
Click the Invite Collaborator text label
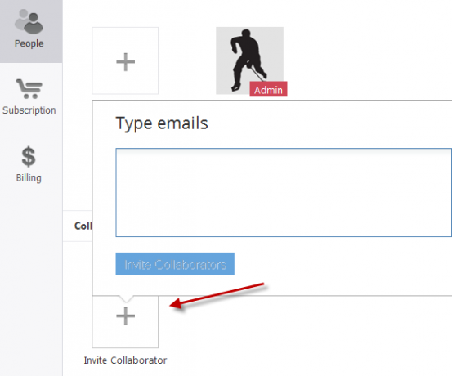pos(125,360)
